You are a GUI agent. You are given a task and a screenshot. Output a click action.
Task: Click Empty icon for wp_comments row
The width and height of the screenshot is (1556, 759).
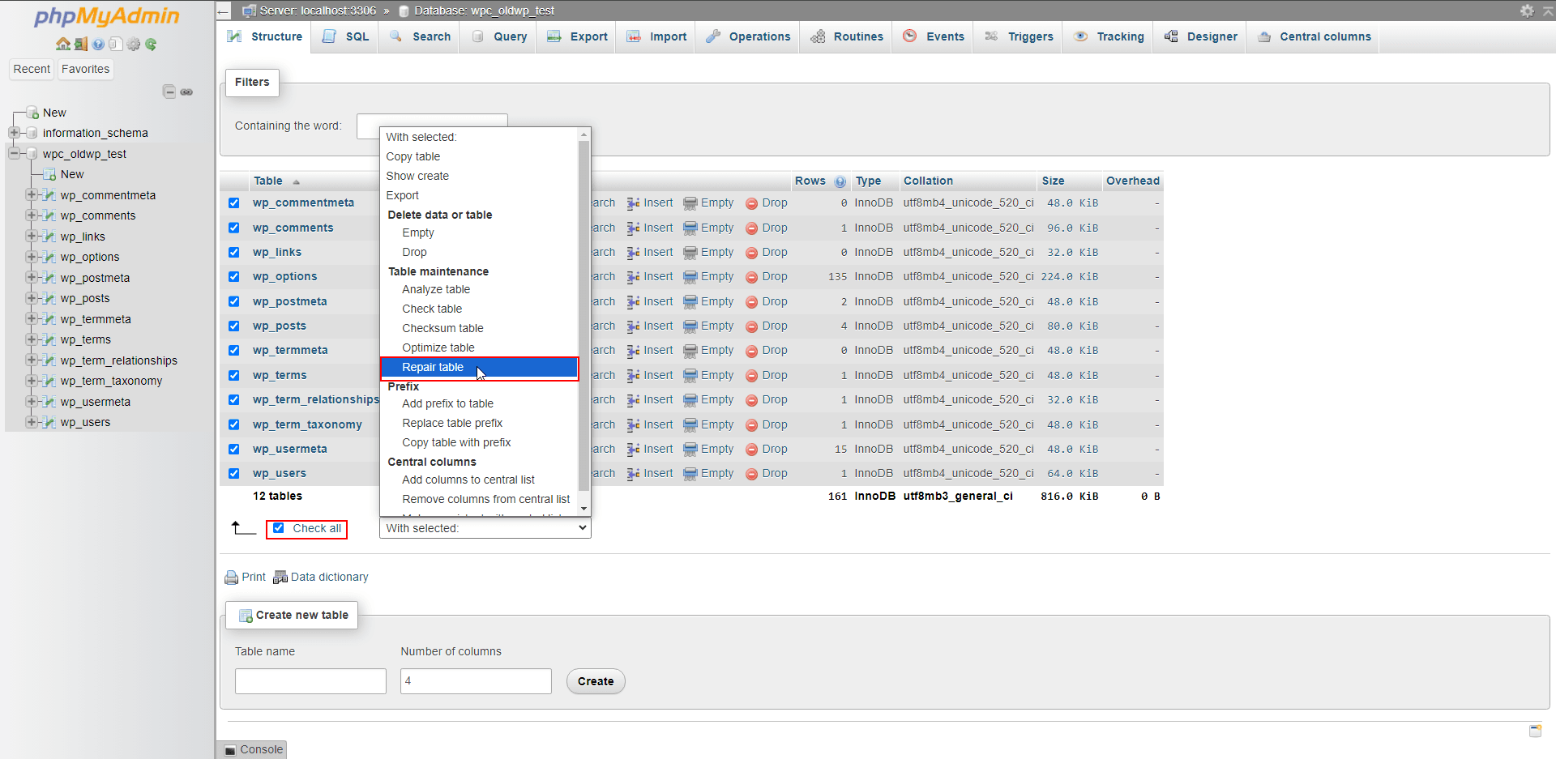point(690,228)
